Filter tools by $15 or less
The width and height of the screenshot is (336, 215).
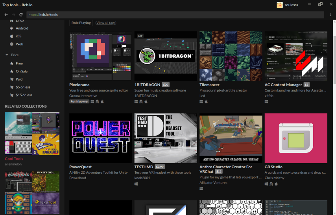(x=24, y=95)
